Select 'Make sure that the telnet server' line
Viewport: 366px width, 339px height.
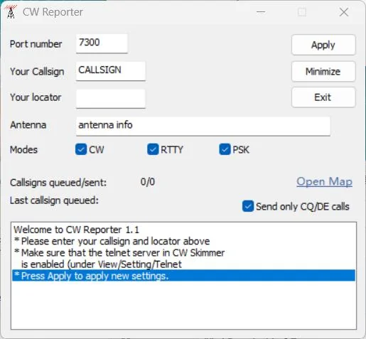tap(183, 252)
